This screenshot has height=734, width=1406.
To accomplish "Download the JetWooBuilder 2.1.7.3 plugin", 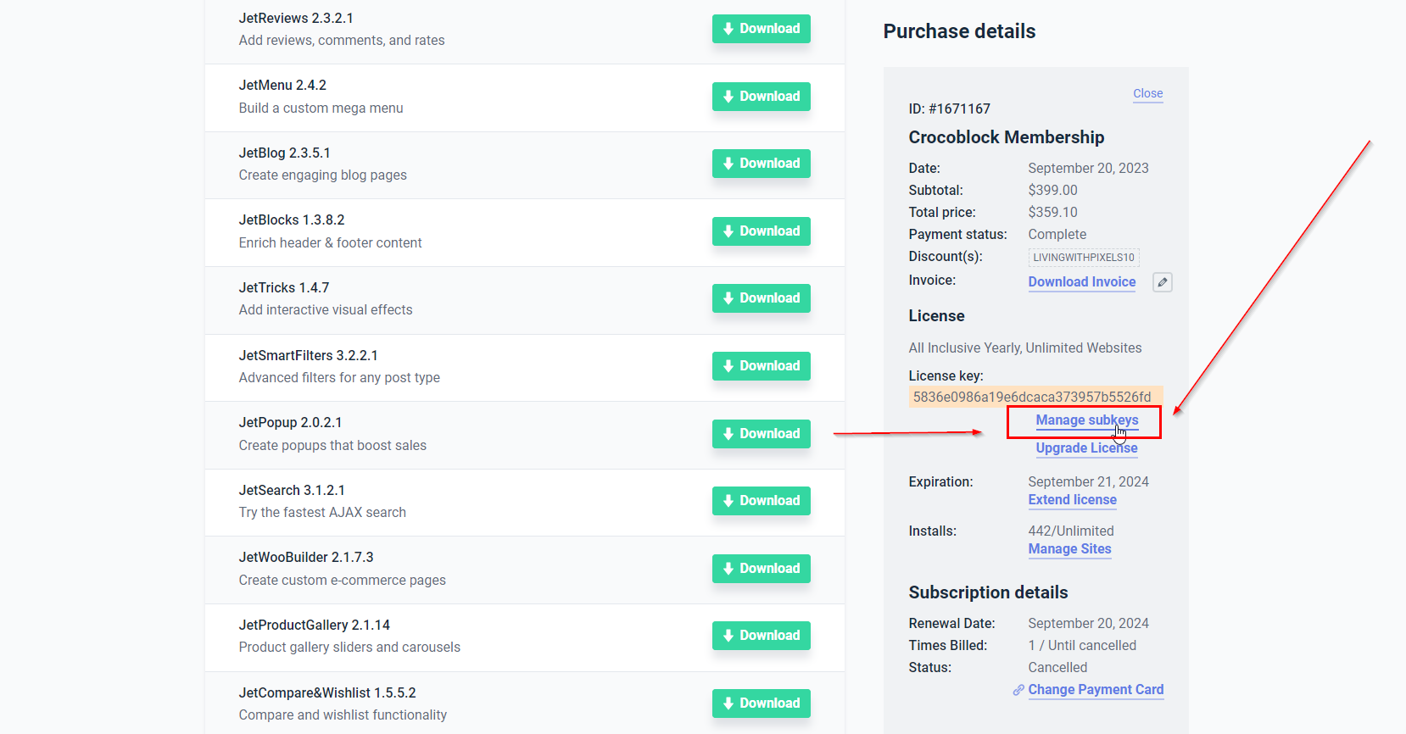I will coord(761,569).
